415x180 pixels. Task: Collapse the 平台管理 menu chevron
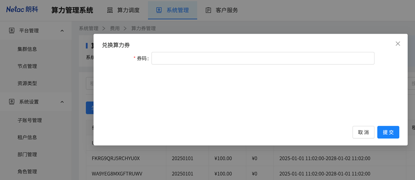click(62, 31)
